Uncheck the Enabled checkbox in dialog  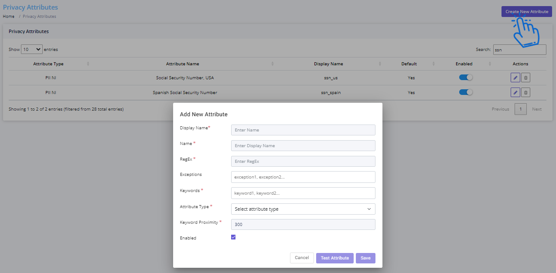click(233, 237)
